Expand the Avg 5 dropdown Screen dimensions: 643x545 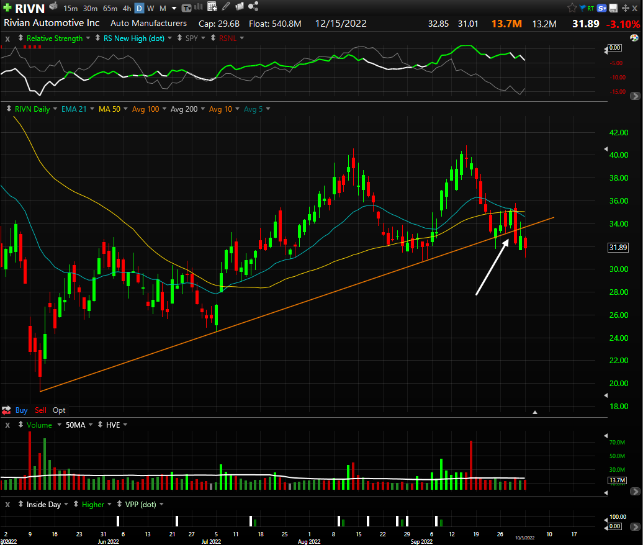[x=268, y=109]
